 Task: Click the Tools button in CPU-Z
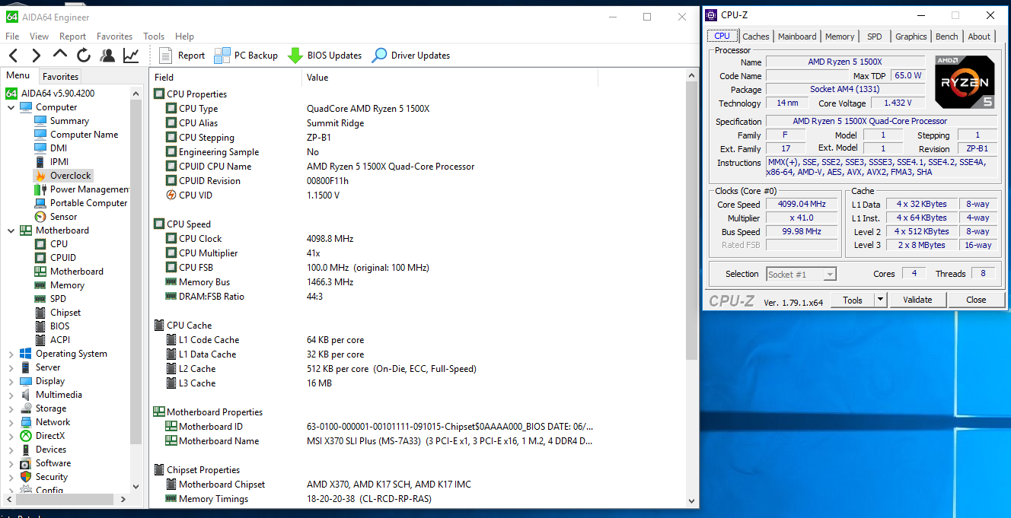852,300
